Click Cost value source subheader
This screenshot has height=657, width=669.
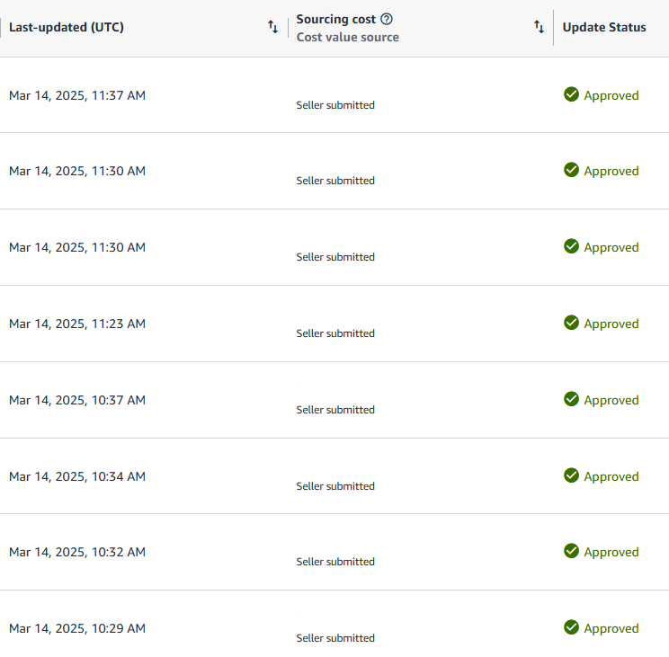[348, 37]
